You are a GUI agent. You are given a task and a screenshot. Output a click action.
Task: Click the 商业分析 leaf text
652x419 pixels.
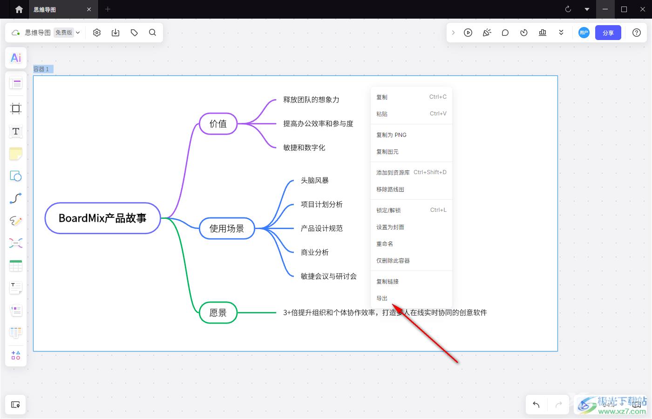point(315,252)
